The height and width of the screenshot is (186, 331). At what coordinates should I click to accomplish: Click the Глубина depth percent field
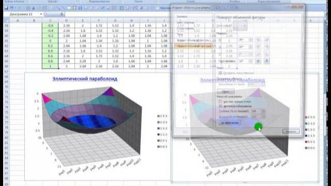tap(257, 111)
